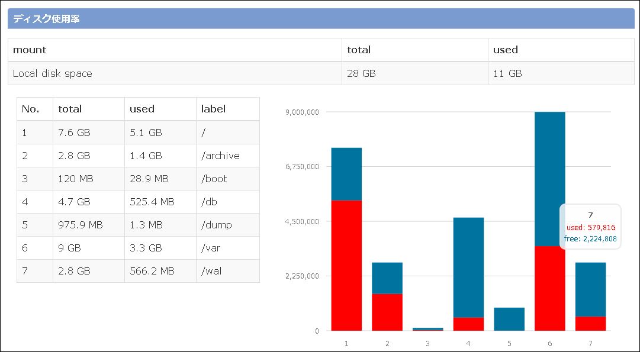Click blue free segment of bar 7

pyautogui.click(x=591, y=290)
